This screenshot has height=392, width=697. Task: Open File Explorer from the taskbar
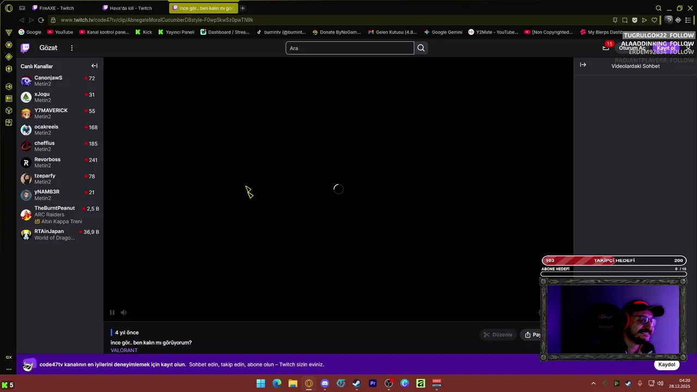293,383
